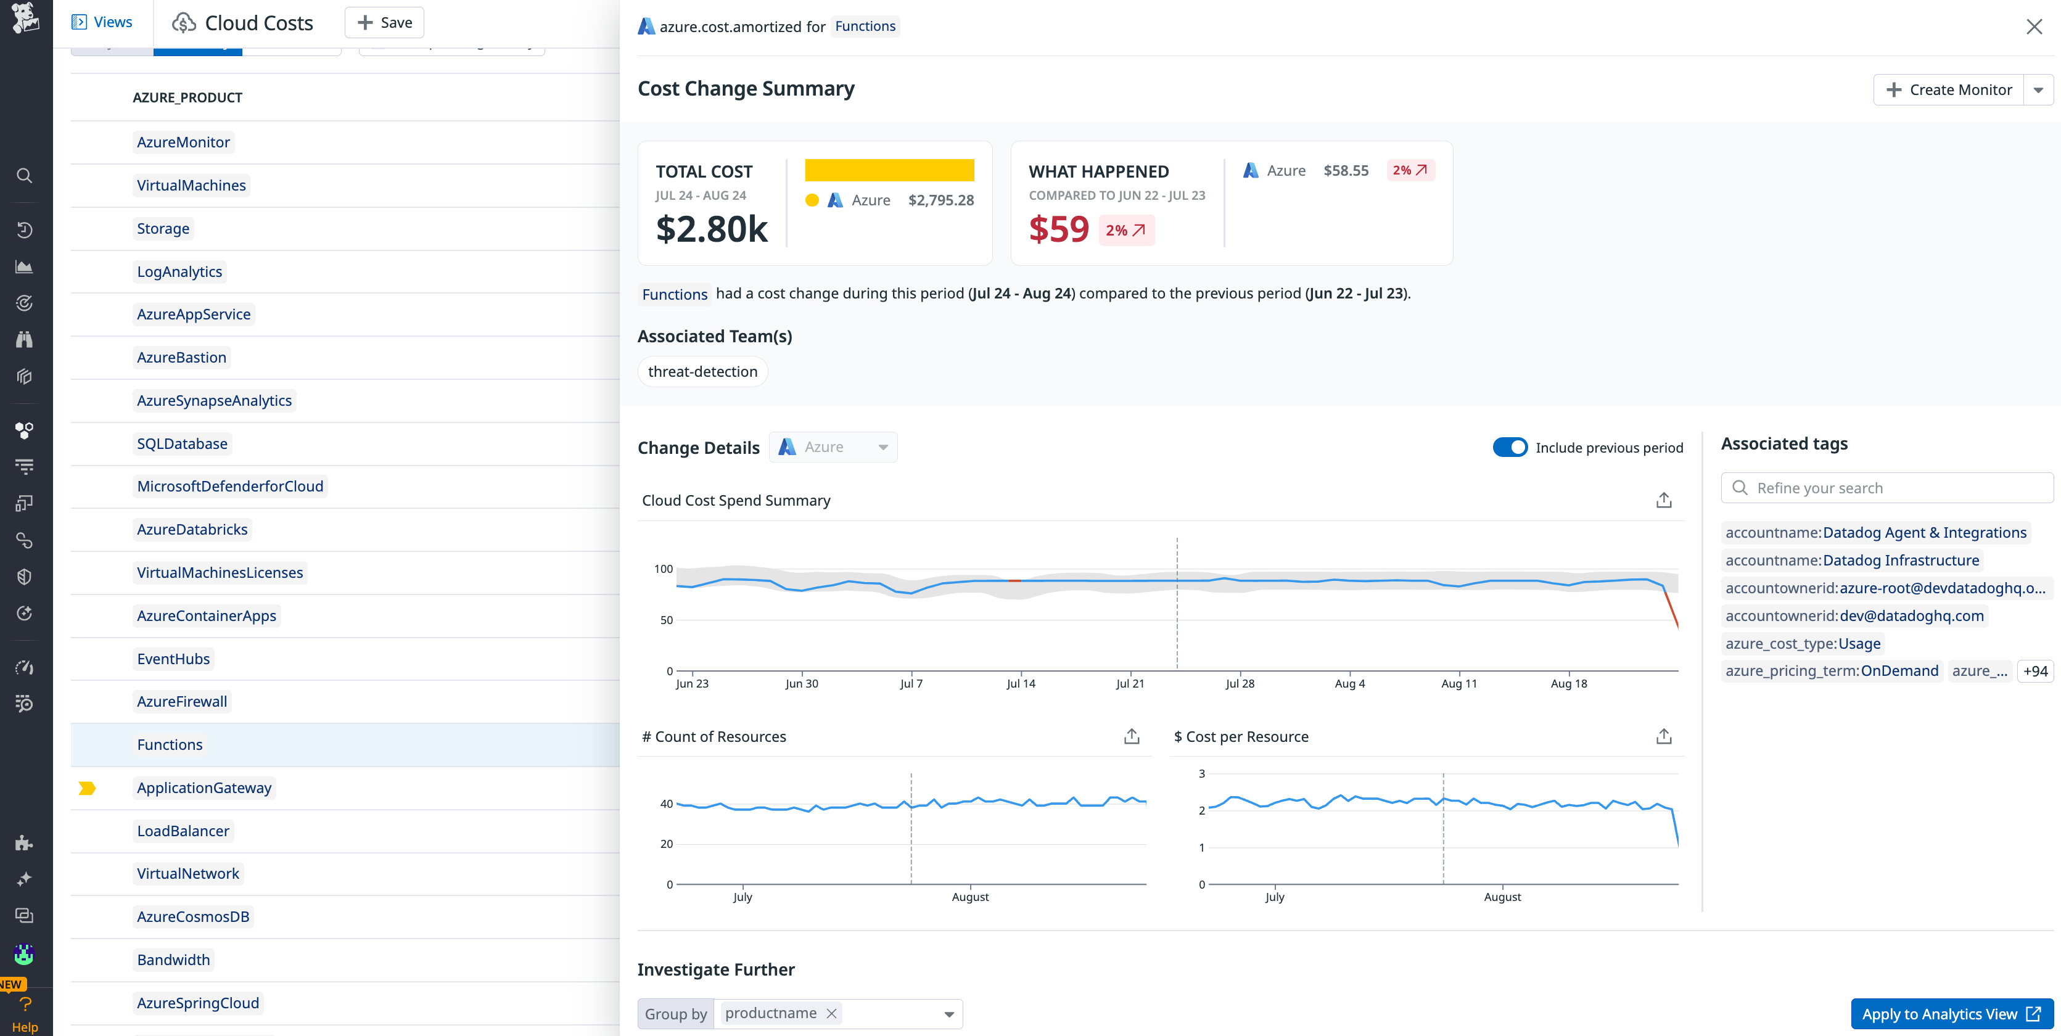Switch to the Cloud Costs tab
This screenshot has width=2061, height=1036.
point(242,22)
